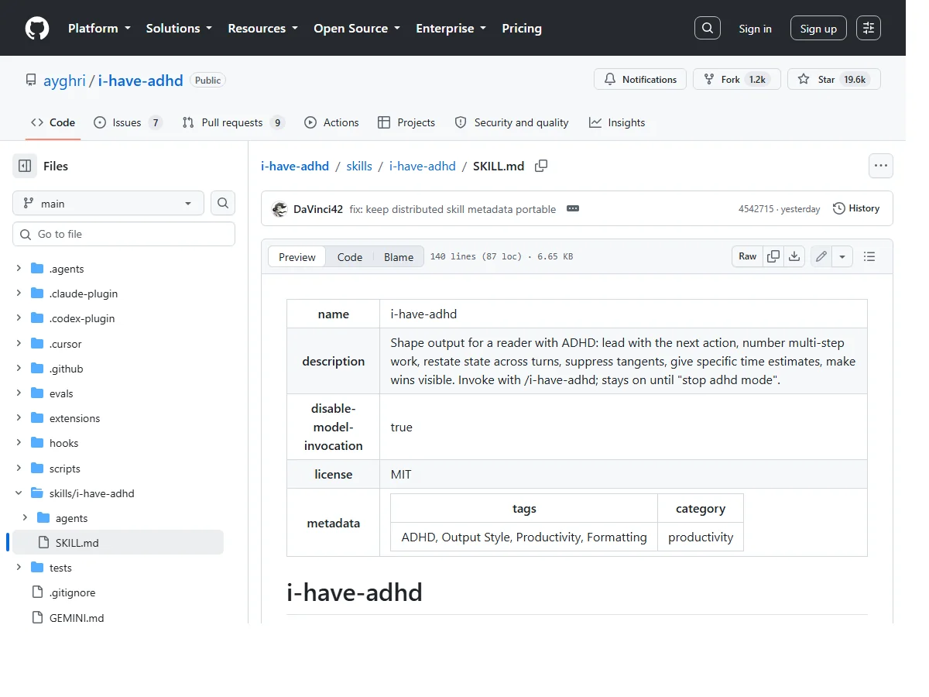
Task: Focus the Go to file input
Action: pyautogui.click(x=124, y=234)
